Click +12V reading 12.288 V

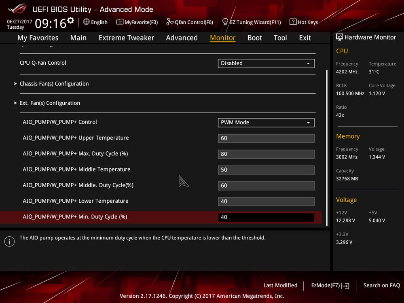pos(345,220)
